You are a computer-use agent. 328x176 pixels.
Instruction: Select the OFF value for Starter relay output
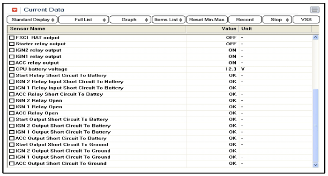tap(231, 44)
